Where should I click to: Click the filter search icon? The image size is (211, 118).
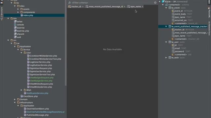(x=70, y=3)
